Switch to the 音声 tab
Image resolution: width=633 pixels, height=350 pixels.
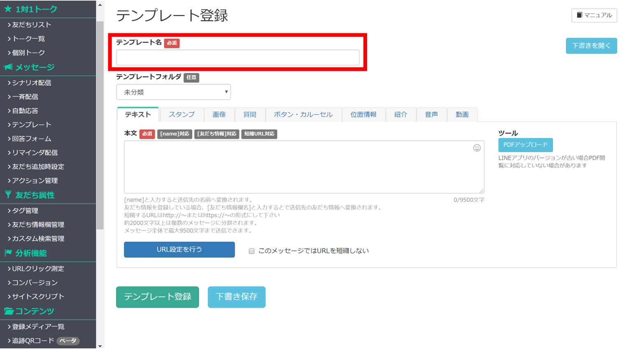pos(431,114)
